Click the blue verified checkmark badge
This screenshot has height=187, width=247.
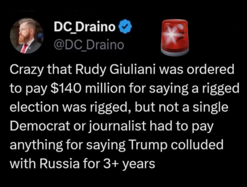click(x=125, y=26)
